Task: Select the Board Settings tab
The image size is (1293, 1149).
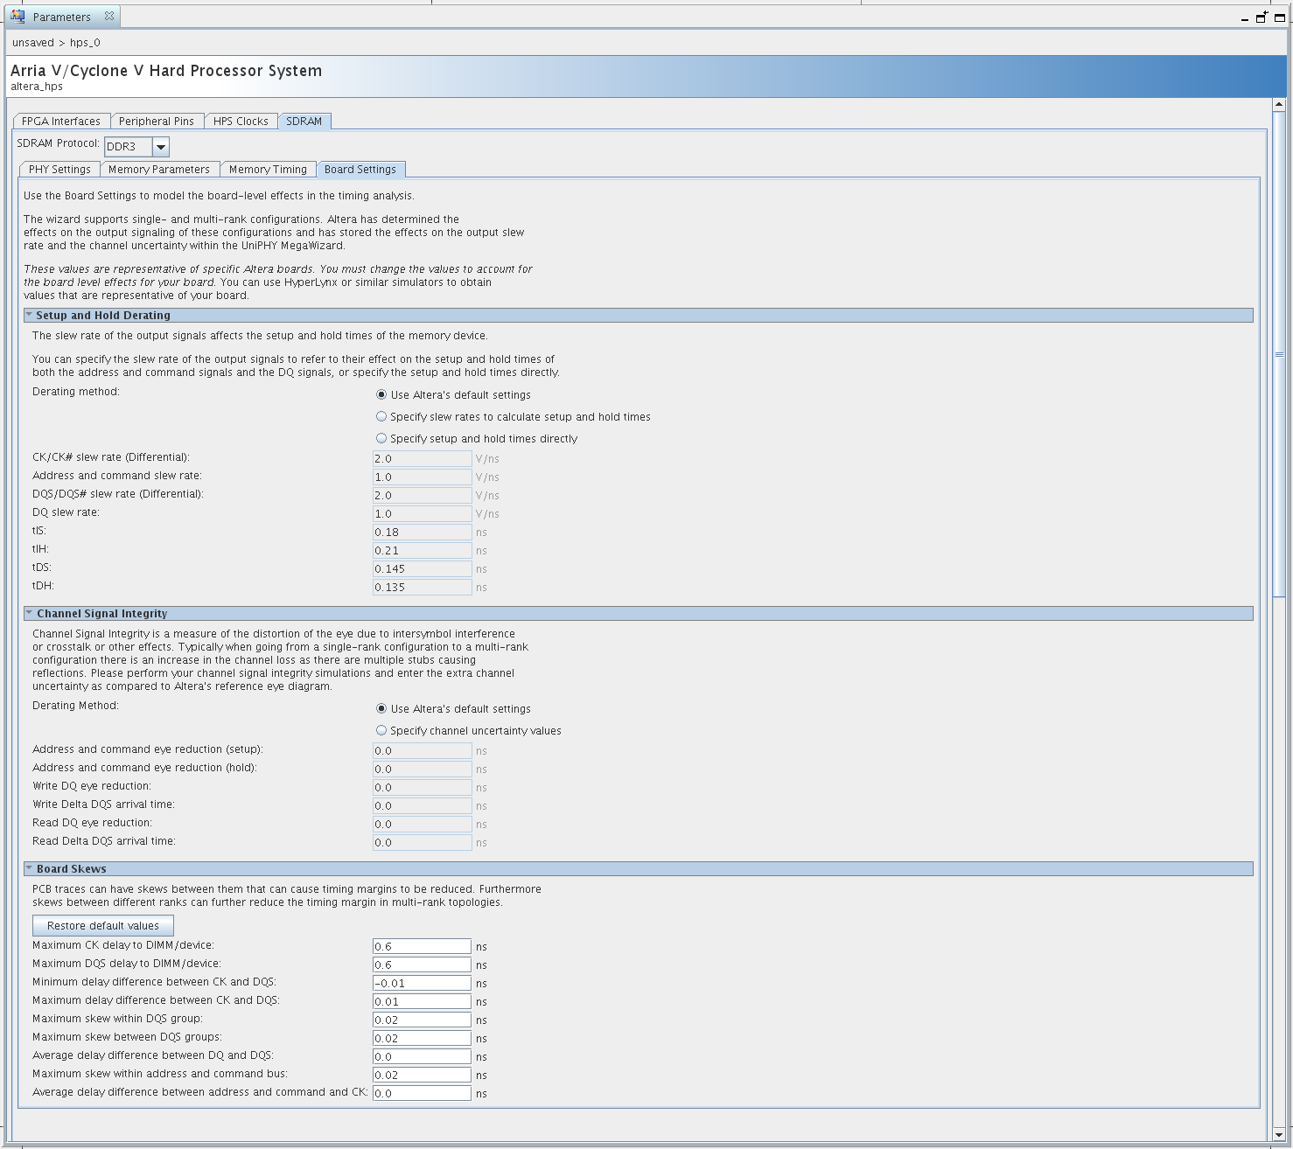Action: 360,170
